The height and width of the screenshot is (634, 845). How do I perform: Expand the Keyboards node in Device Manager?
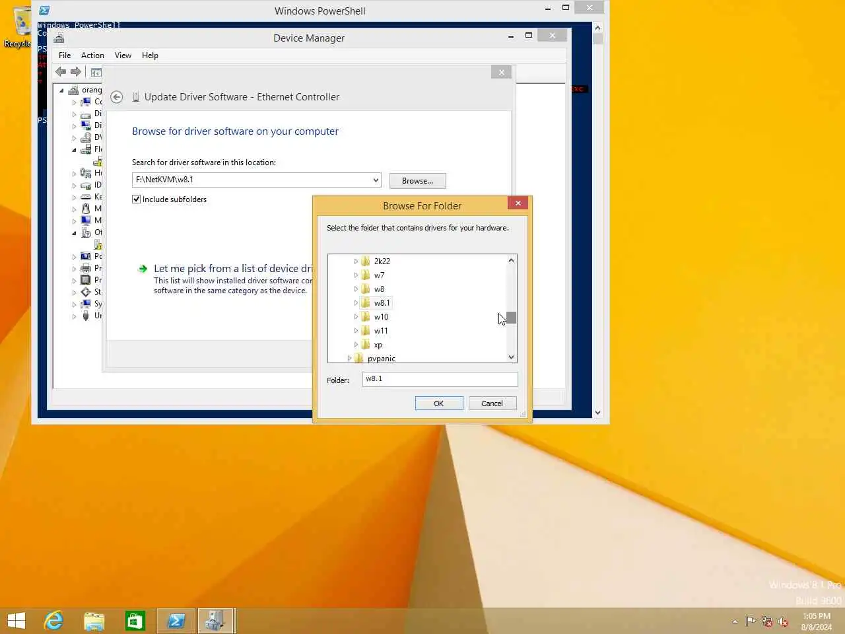(74, 197)
